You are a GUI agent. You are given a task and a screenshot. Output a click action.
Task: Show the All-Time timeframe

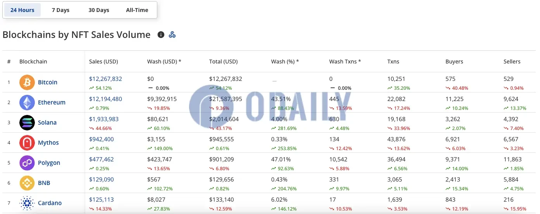(137, 10)
